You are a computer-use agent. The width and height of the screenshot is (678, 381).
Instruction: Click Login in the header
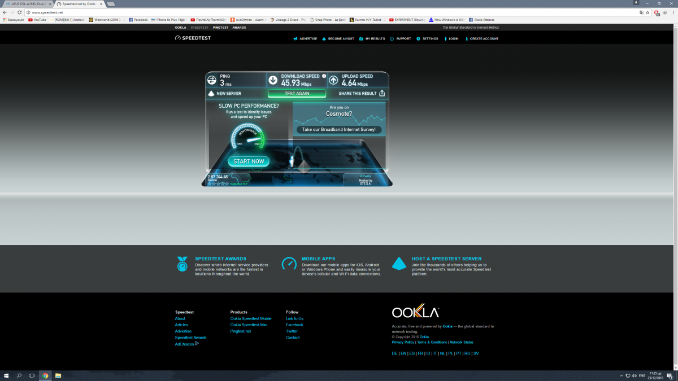pyautogui.click(x=451, y=39)
